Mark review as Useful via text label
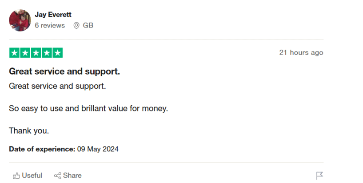The height and width of the screenshot is (183, 363). pos(32,175)
